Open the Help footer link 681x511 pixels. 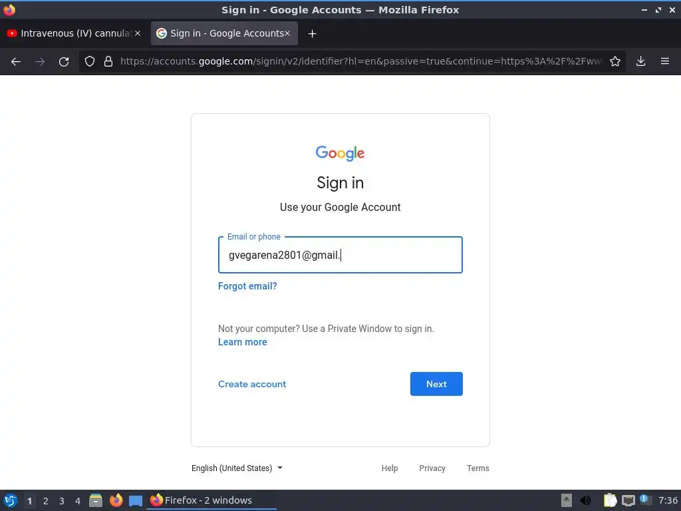click(x=390, y=468)
